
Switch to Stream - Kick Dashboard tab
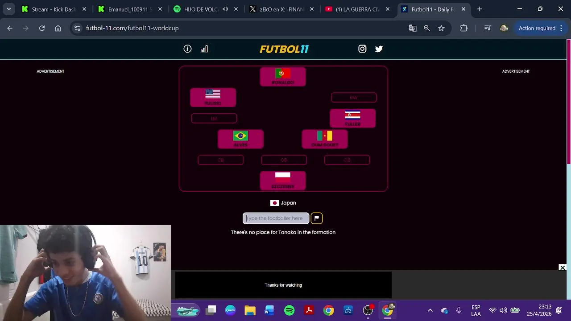point(54,9)
